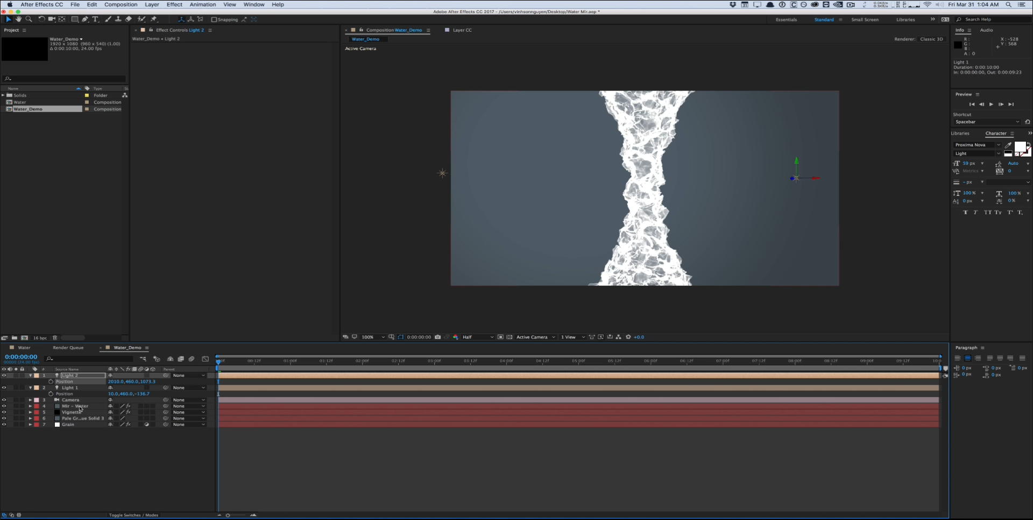Screen dimensions: 1033x520
Task: Toggle Light 1 Position stopwatch
Action: 51,394
